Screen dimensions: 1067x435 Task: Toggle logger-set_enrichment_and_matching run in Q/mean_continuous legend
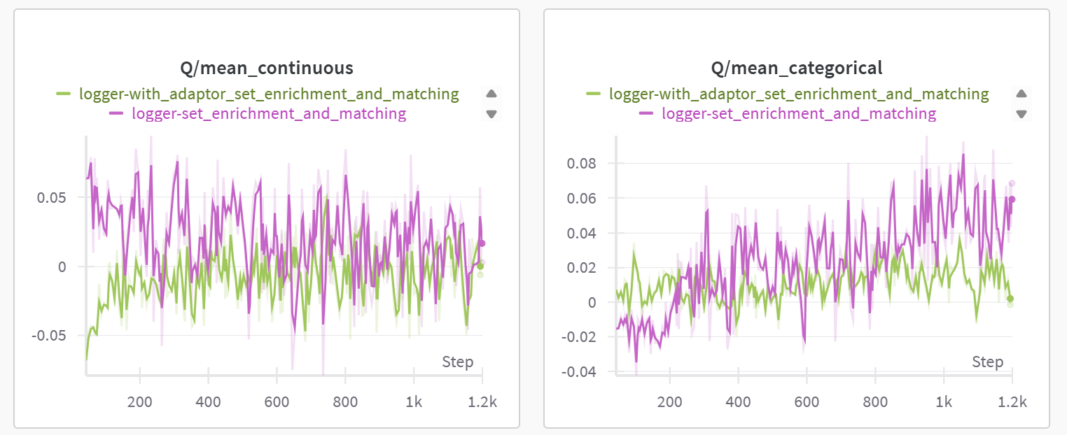point(269,113)
